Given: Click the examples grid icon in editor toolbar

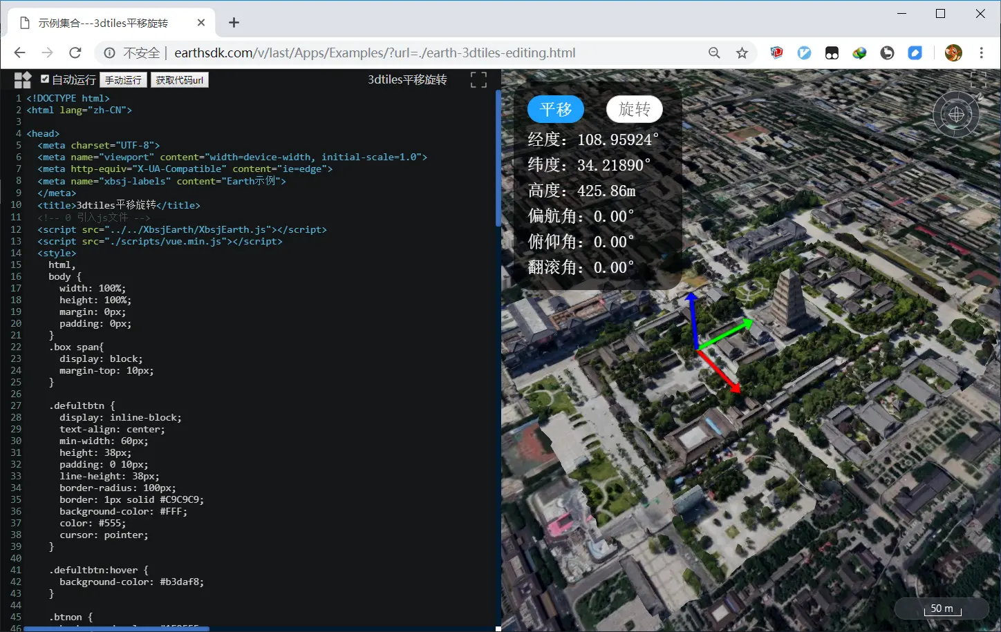Looking at the screenshot, I should click(23, 80).
